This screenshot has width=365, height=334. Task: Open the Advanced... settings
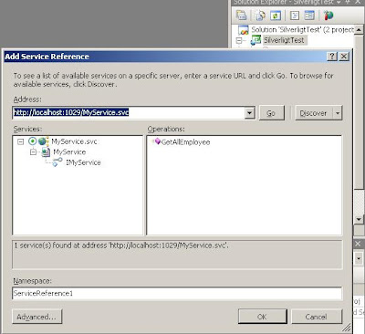coord(37,317)
